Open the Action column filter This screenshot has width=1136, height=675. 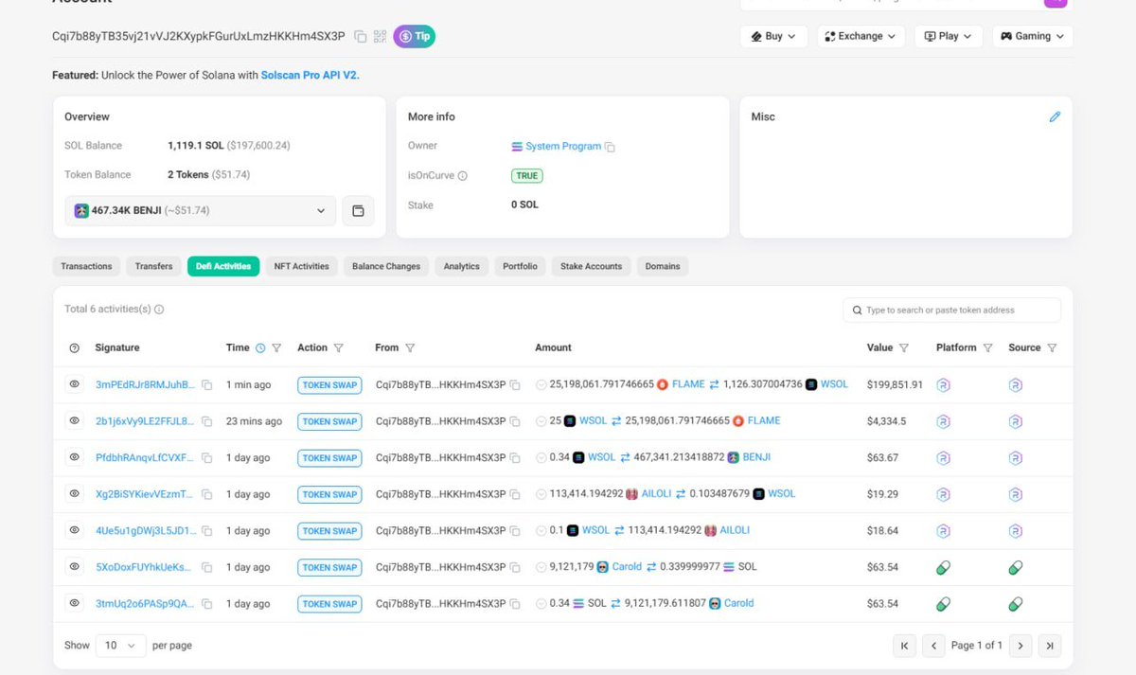coord(338,348)
